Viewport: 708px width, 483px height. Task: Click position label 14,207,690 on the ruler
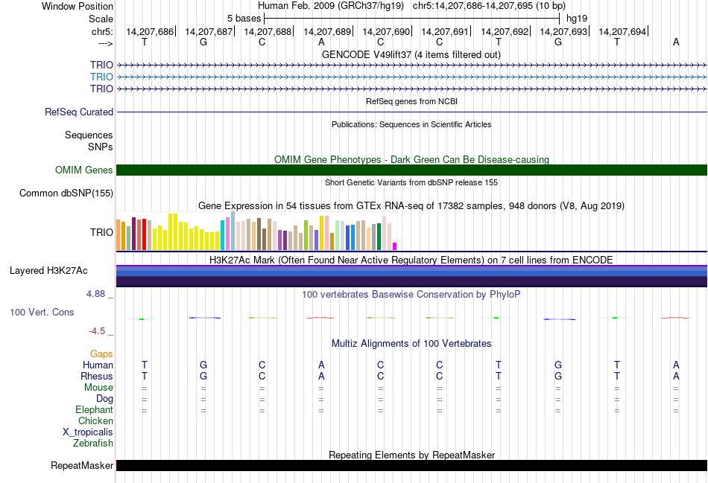tap(386, 31)
